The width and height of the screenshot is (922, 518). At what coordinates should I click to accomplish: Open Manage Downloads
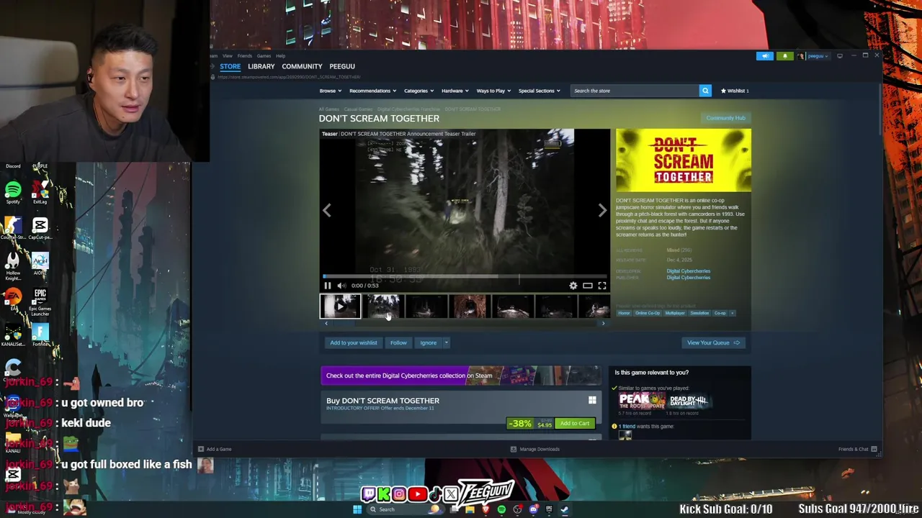click(x=535, y=449)
